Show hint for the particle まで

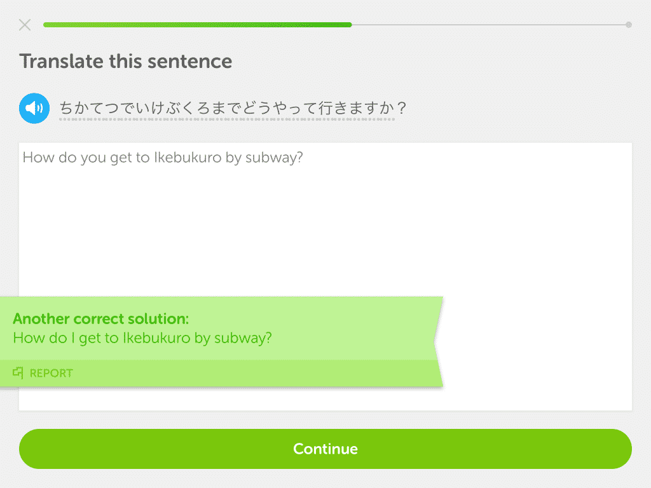click(x=226, y=108)
